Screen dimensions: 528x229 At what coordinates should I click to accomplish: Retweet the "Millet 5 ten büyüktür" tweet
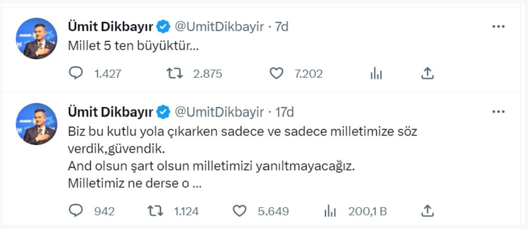coord(174,74)
